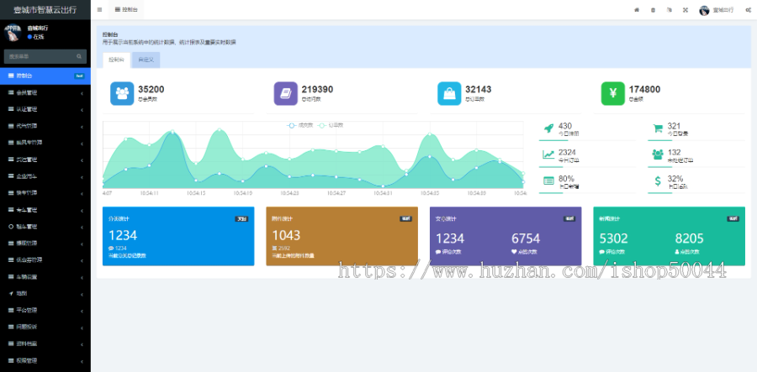Click the 控制台 tab in top navigation bar
Screen dimensions: 757x372
125,9
